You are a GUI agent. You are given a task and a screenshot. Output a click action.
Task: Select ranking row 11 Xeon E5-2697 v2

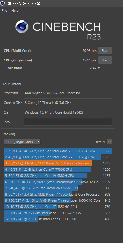pos(58,213)
